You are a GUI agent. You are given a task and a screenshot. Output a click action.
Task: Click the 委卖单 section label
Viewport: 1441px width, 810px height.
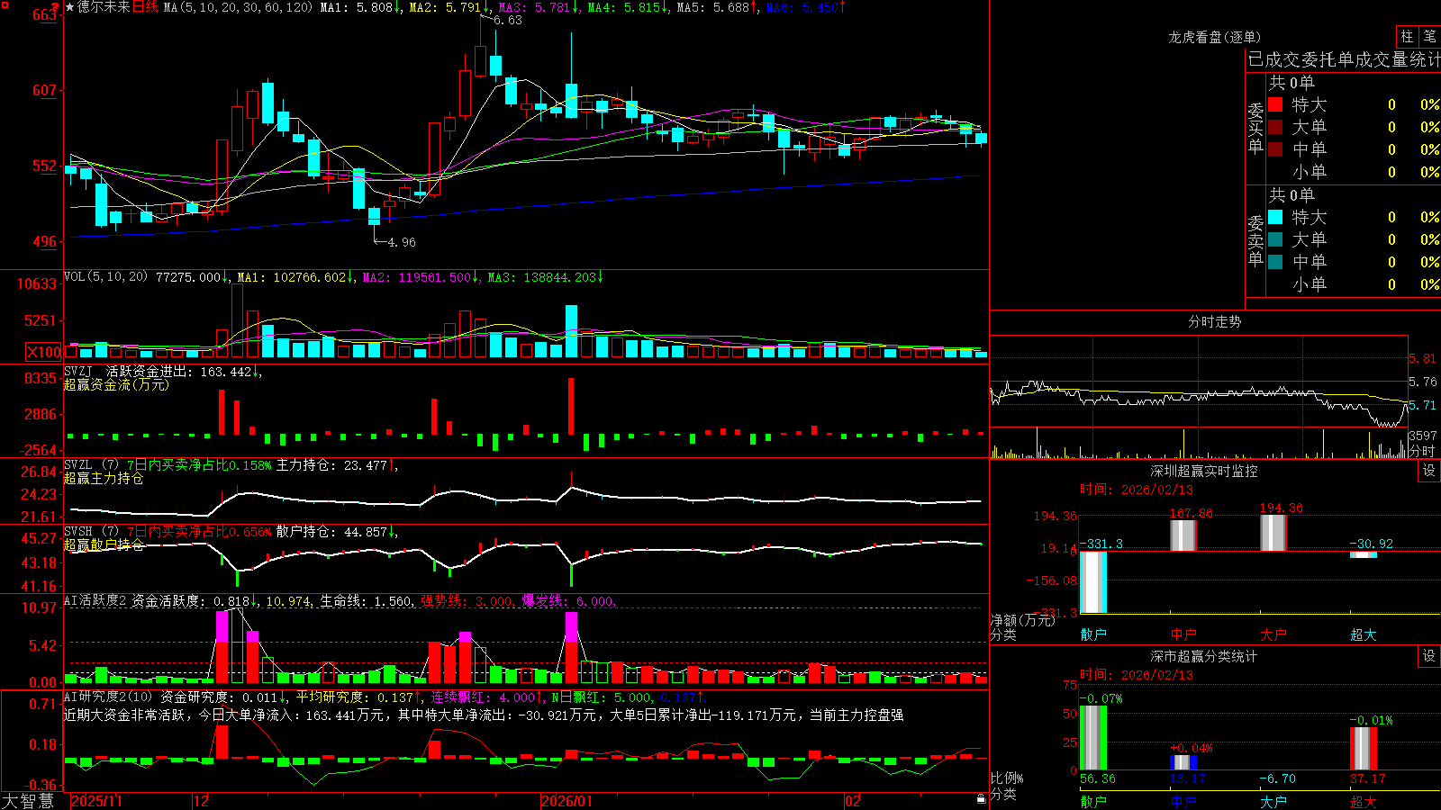(1255, 240)
